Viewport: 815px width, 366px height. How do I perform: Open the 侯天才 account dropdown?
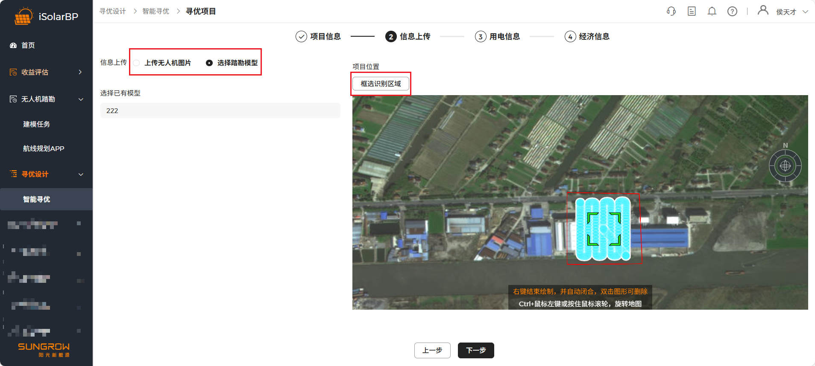(792, 12)
